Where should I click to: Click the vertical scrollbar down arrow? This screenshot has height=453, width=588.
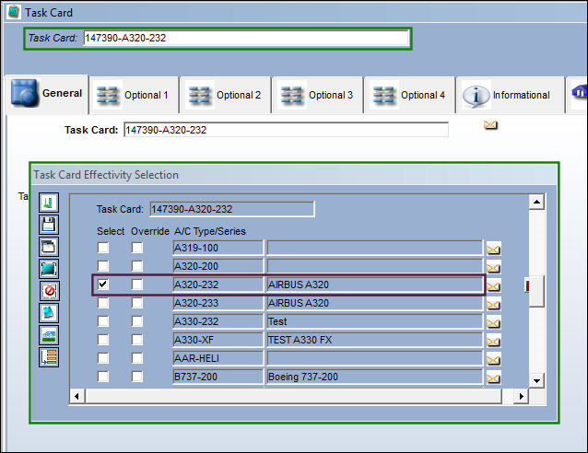(x=536, y=380)
